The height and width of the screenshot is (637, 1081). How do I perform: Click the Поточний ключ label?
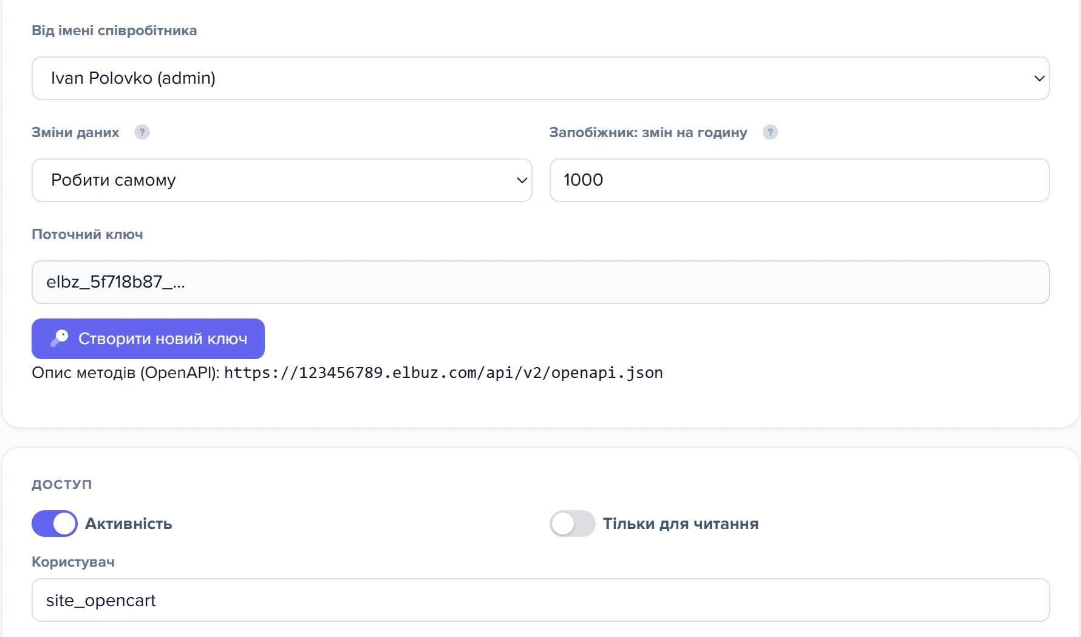click(x=87, y=234)
